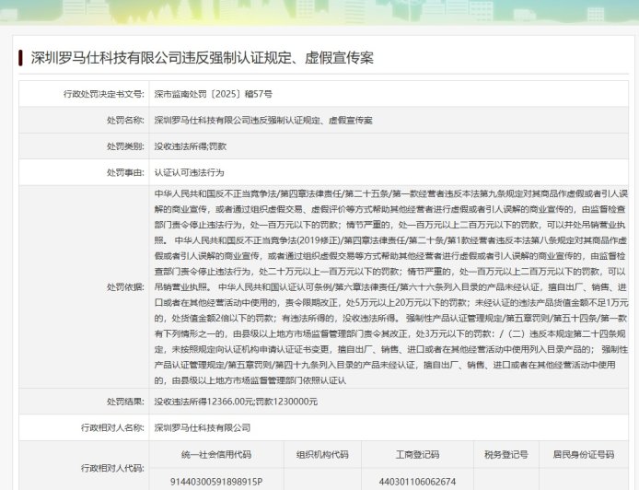Click the label 行政处罚决定书文号:
The width and height of the screenshot is (639, 490).
coord(104,94)
